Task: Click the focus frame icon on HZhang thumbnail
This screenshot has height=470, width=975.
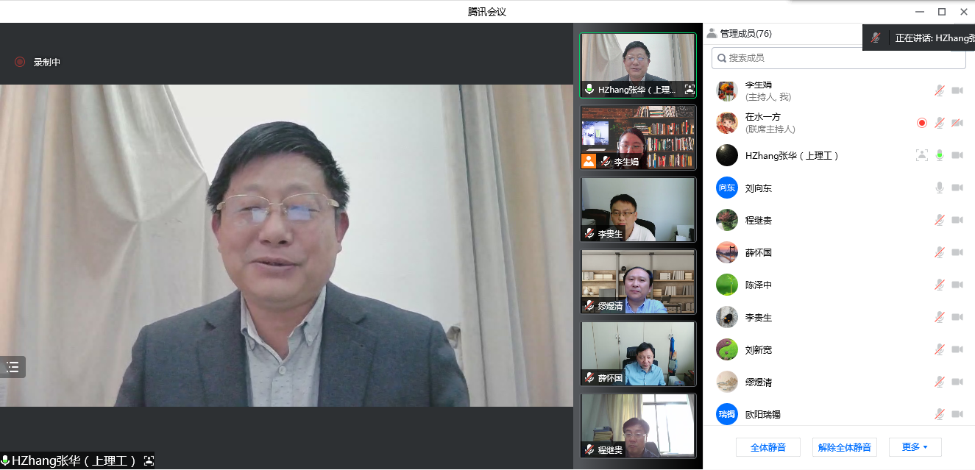Action: pyautogui.click(x=689, y=90)
